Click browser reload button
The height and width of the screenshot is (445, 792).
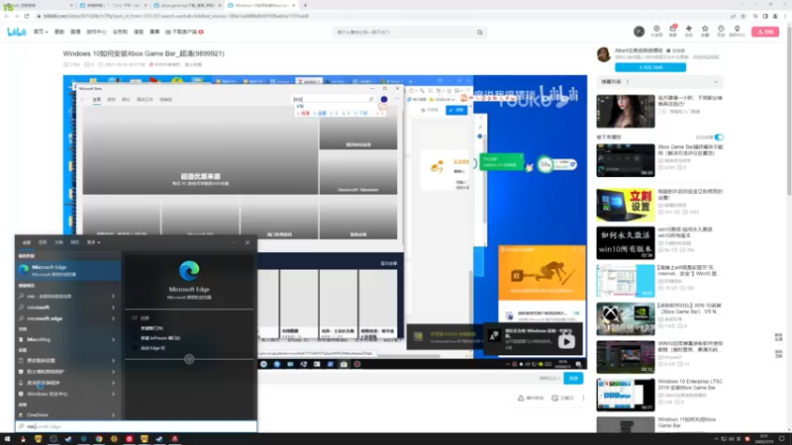click(x=27, y=16)
